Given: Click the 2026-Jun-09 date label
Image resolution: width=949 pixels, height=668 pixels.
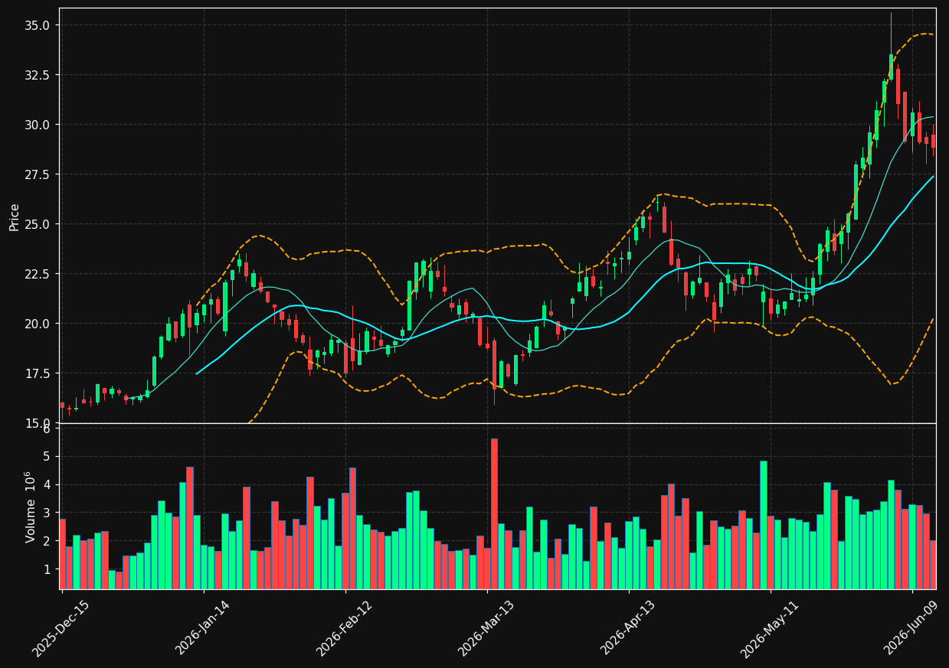Looking at the screenshot, I should [x=911, y=628].
